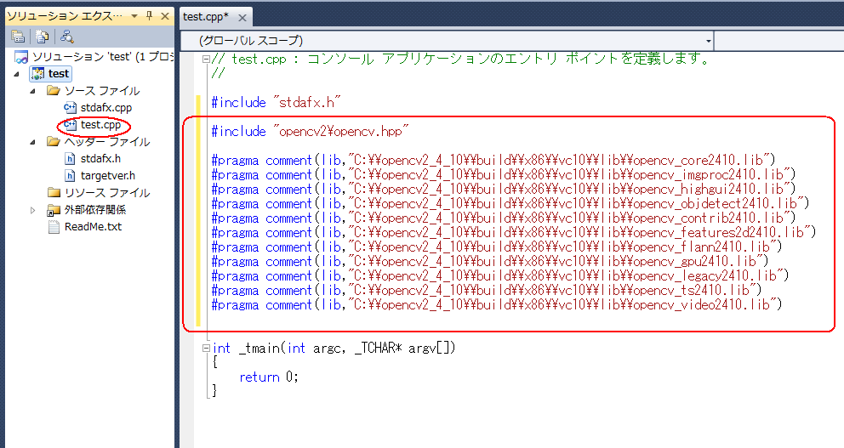Image resolution: width=844 pixels, height=448 pixels.
Task: Open targetver.h header file
Action: tap(100, 175)
